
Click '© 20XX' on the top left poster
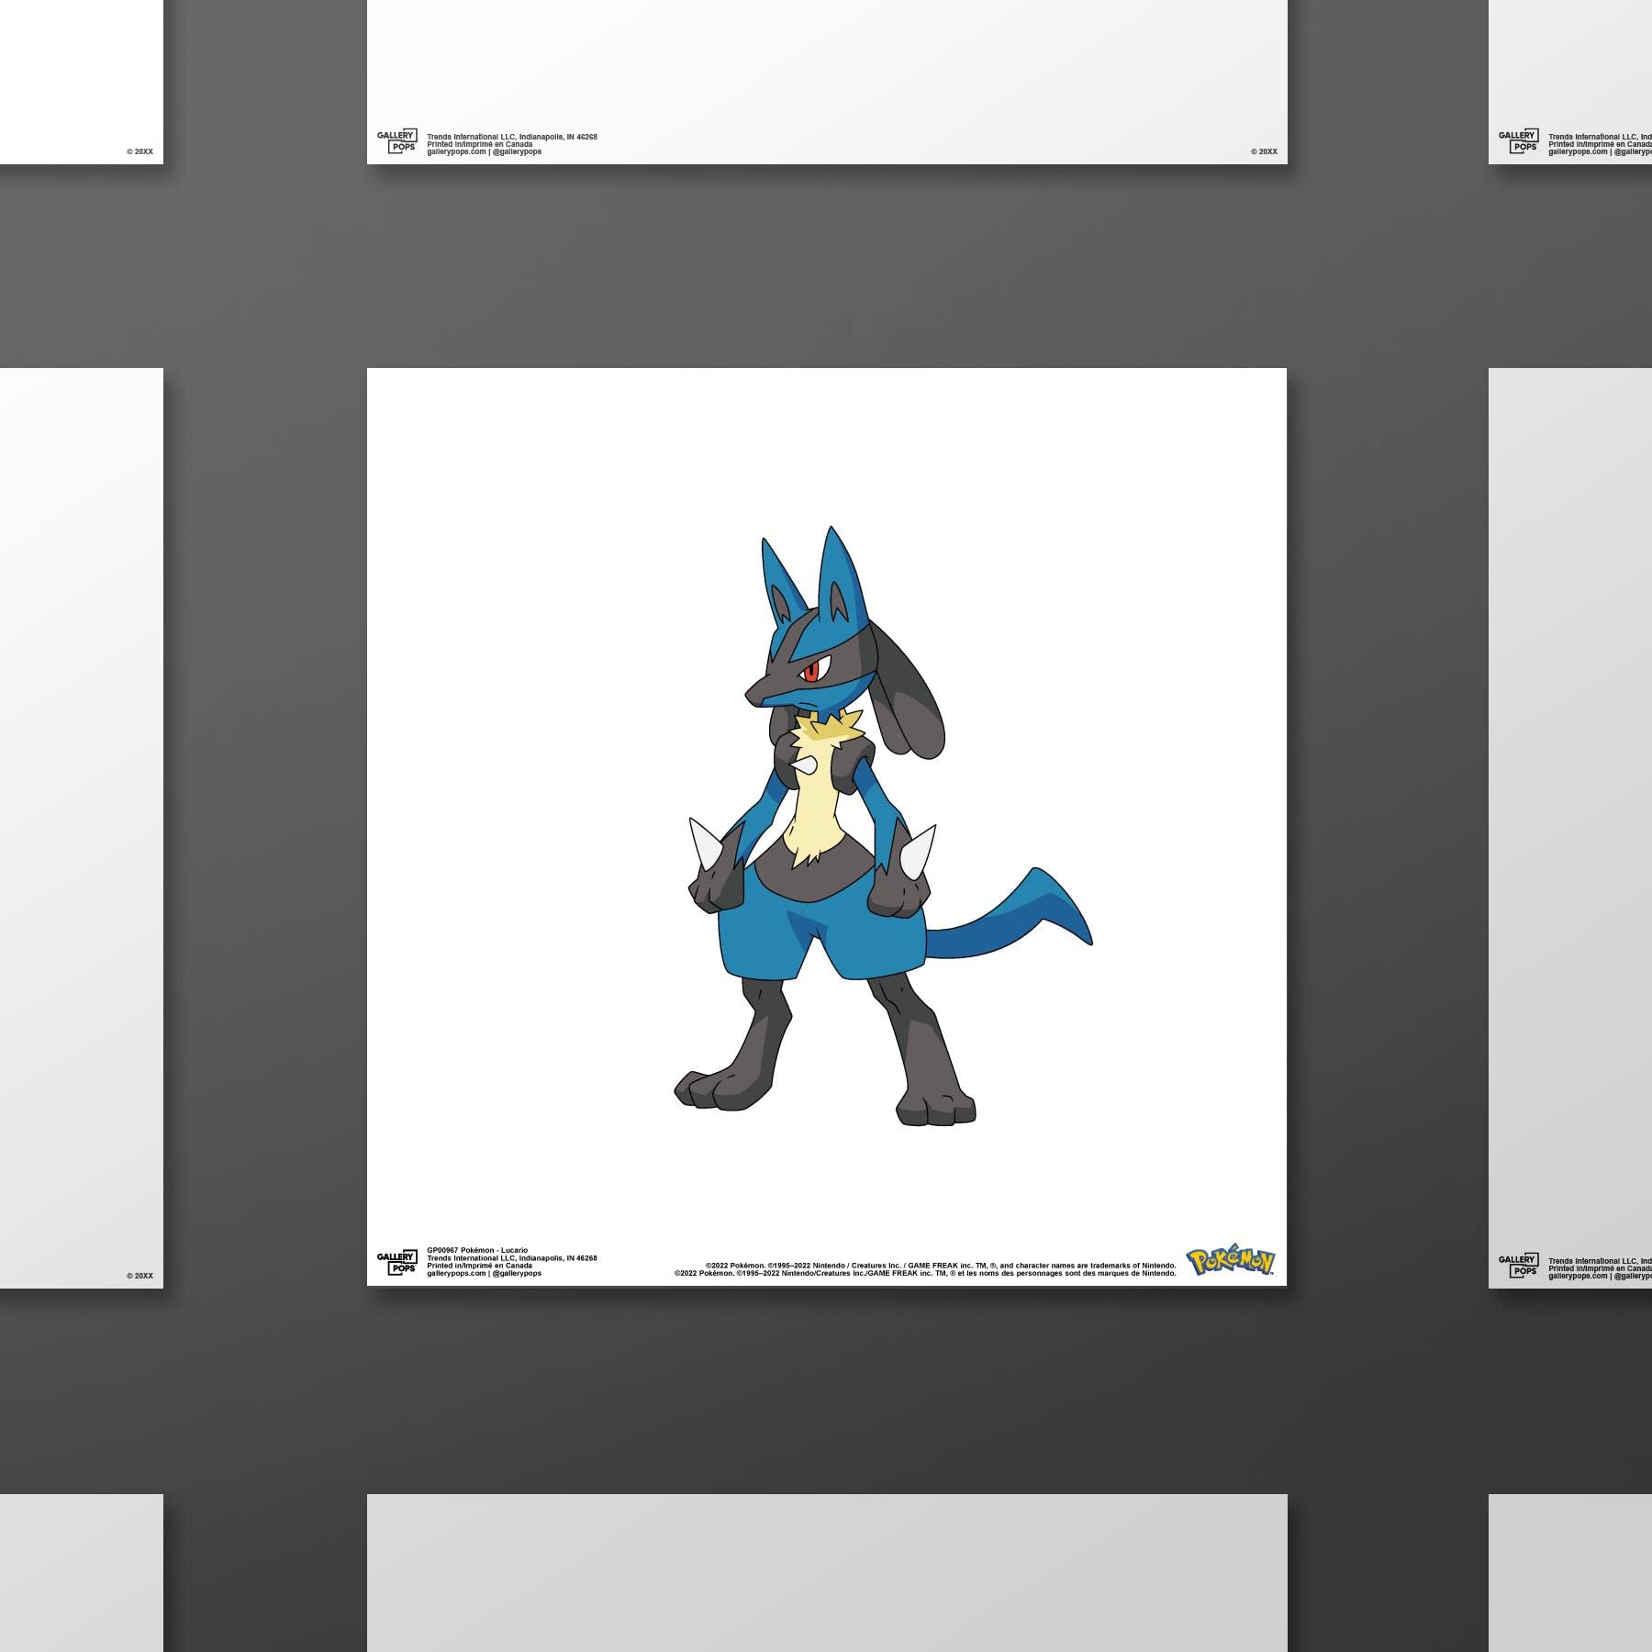pos(140,151)
